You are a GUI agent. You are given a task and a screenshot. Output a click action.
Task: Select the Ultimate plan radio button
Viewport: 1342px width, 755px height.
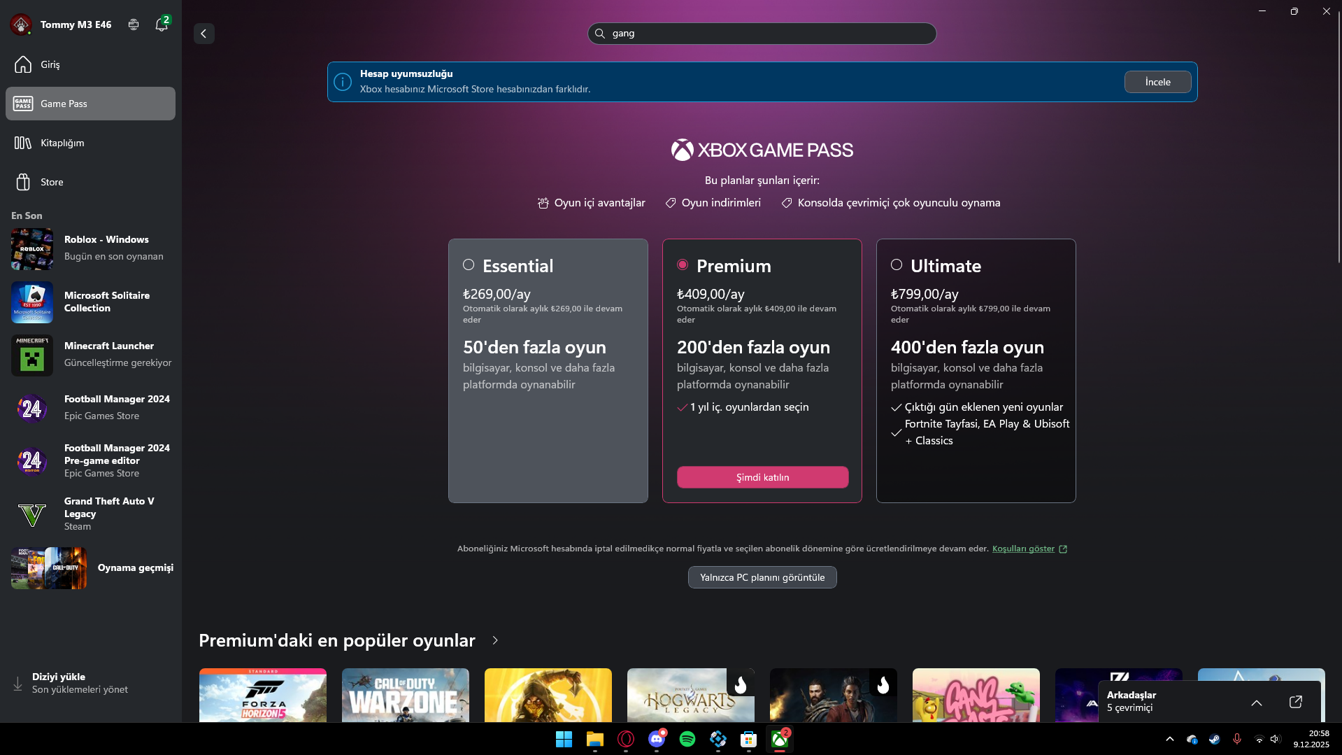click(x=897, y=265)
